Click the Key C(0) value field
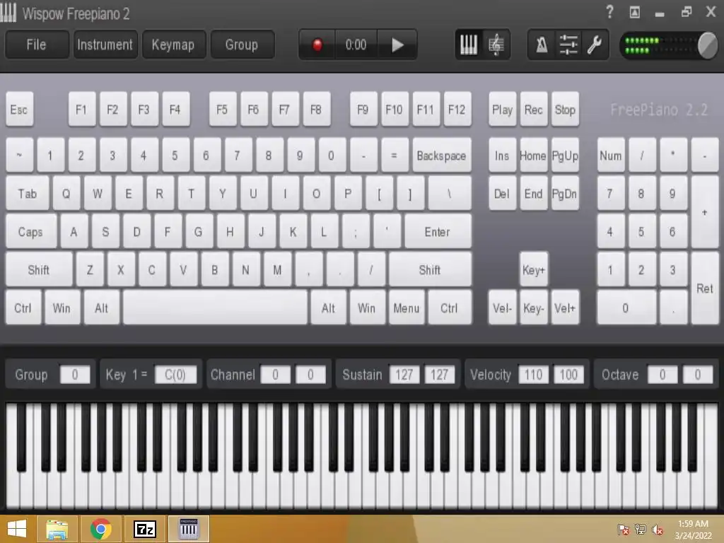 point(175,375)
